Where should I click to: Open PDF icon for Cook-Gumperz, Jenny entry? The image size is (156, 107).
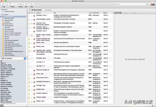[35, 20]
